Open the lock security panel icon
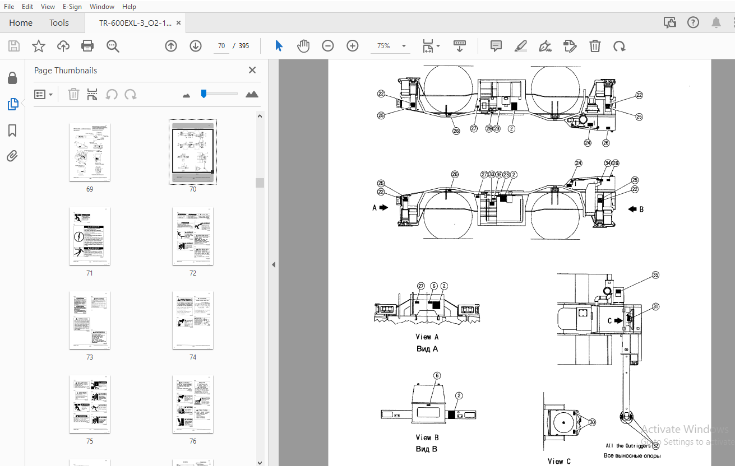Screen dimensions: 735x466 tap(12, 78)
